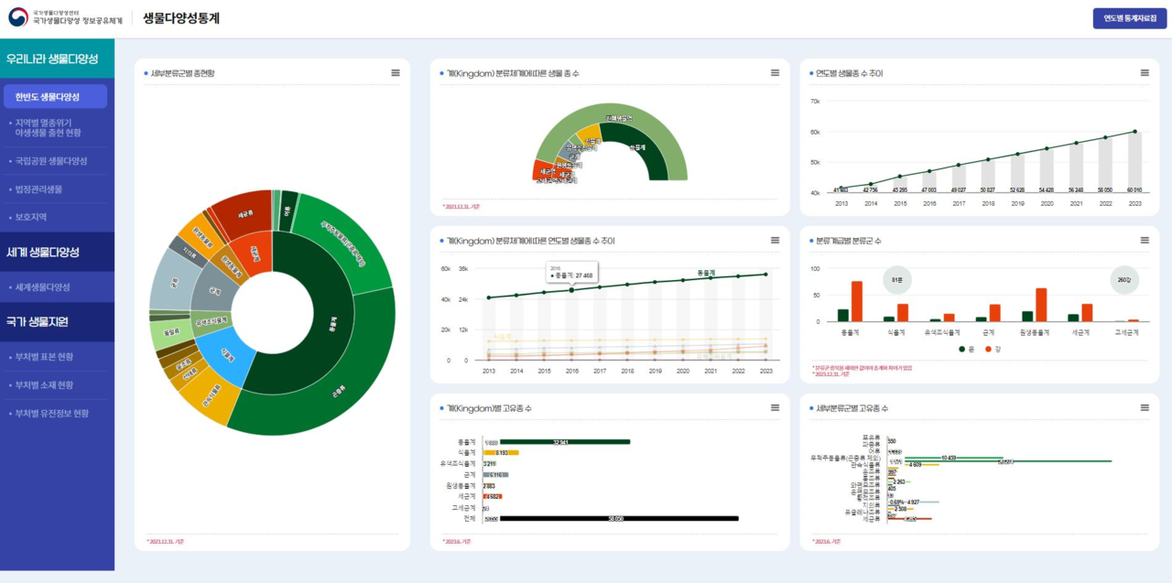Screen dimensions: 1172x583
Task: Select 한반도 생물다양성 menu item
Action: click(x=55, y=97)
